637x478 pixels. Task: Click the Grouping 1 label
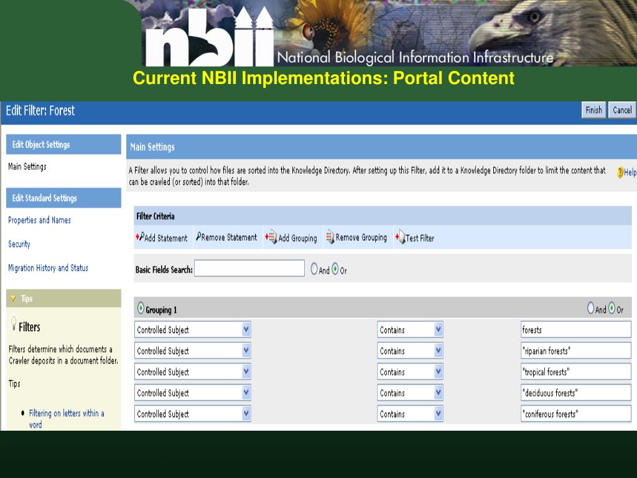click(x=161, y=310)
